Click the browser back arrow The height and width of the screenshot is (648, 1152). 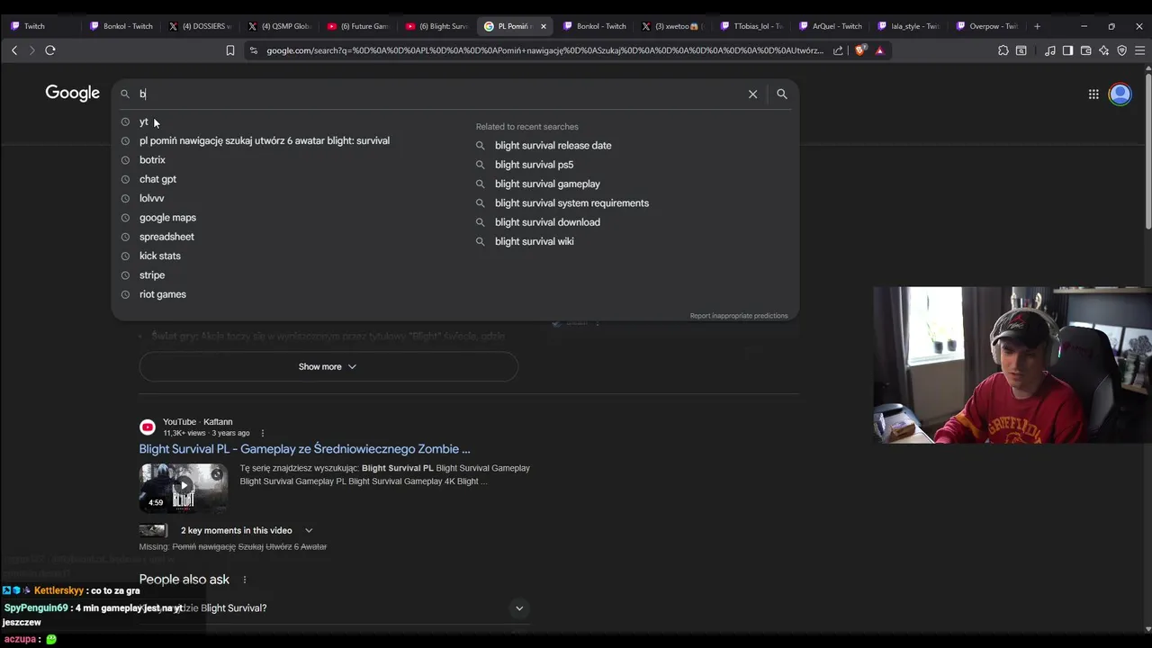pos(14,50)
